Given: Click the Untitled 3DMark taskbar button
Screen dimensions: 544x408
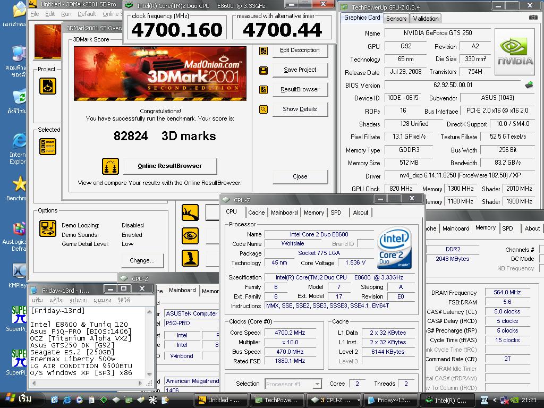Looking at the screenshot, I should (x=221, y=400).
